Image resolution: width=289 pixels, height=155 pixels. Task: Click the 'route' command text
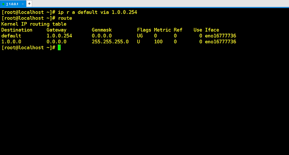(65, 18)
